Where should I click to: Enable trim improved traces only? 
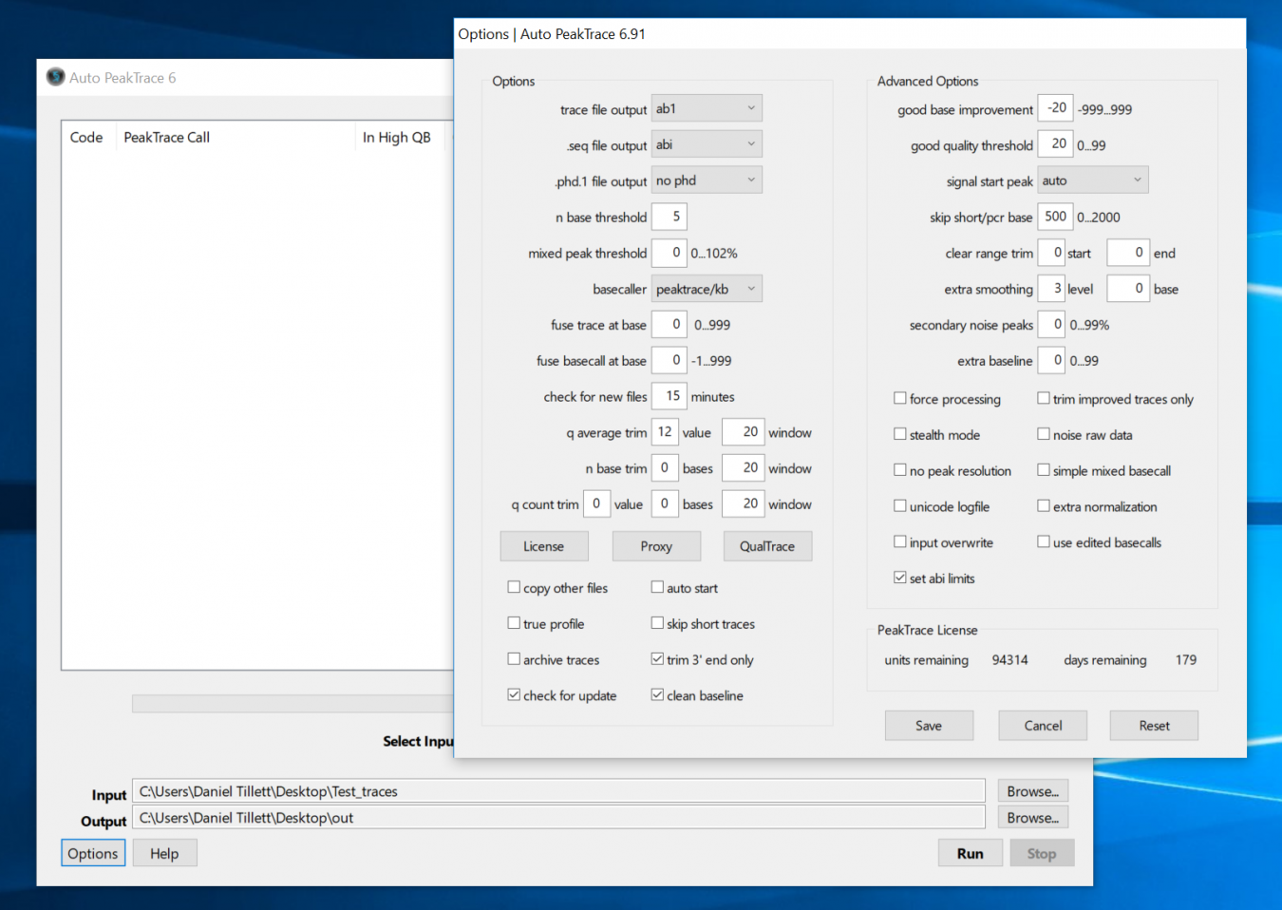point(1044,398)
